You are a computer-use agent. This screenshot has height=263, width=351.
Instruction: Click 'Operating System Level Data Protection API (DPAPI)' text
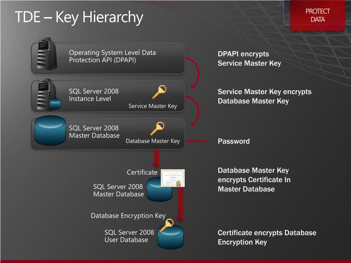coord(112,57)
